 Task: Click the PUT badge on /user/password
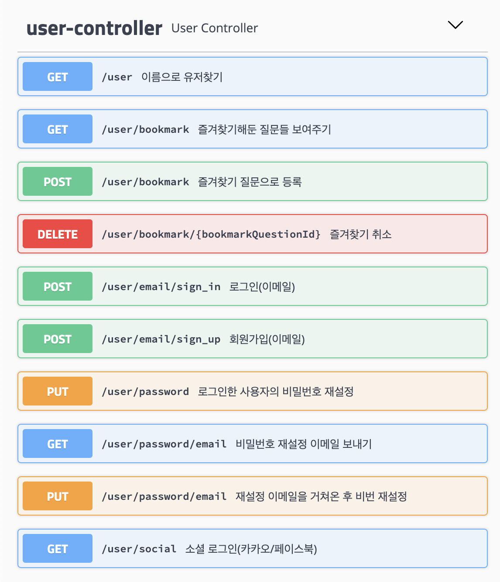tap(57, 391)
